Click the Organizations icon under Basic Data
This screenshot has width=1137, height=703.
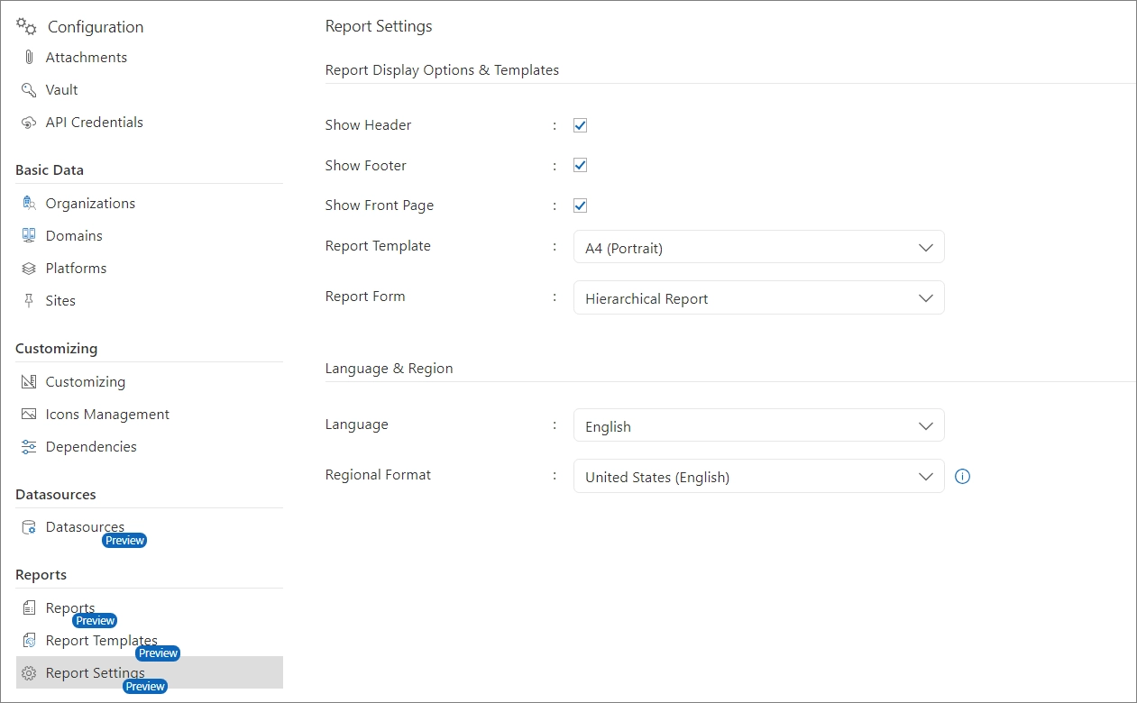pos(30,203)
